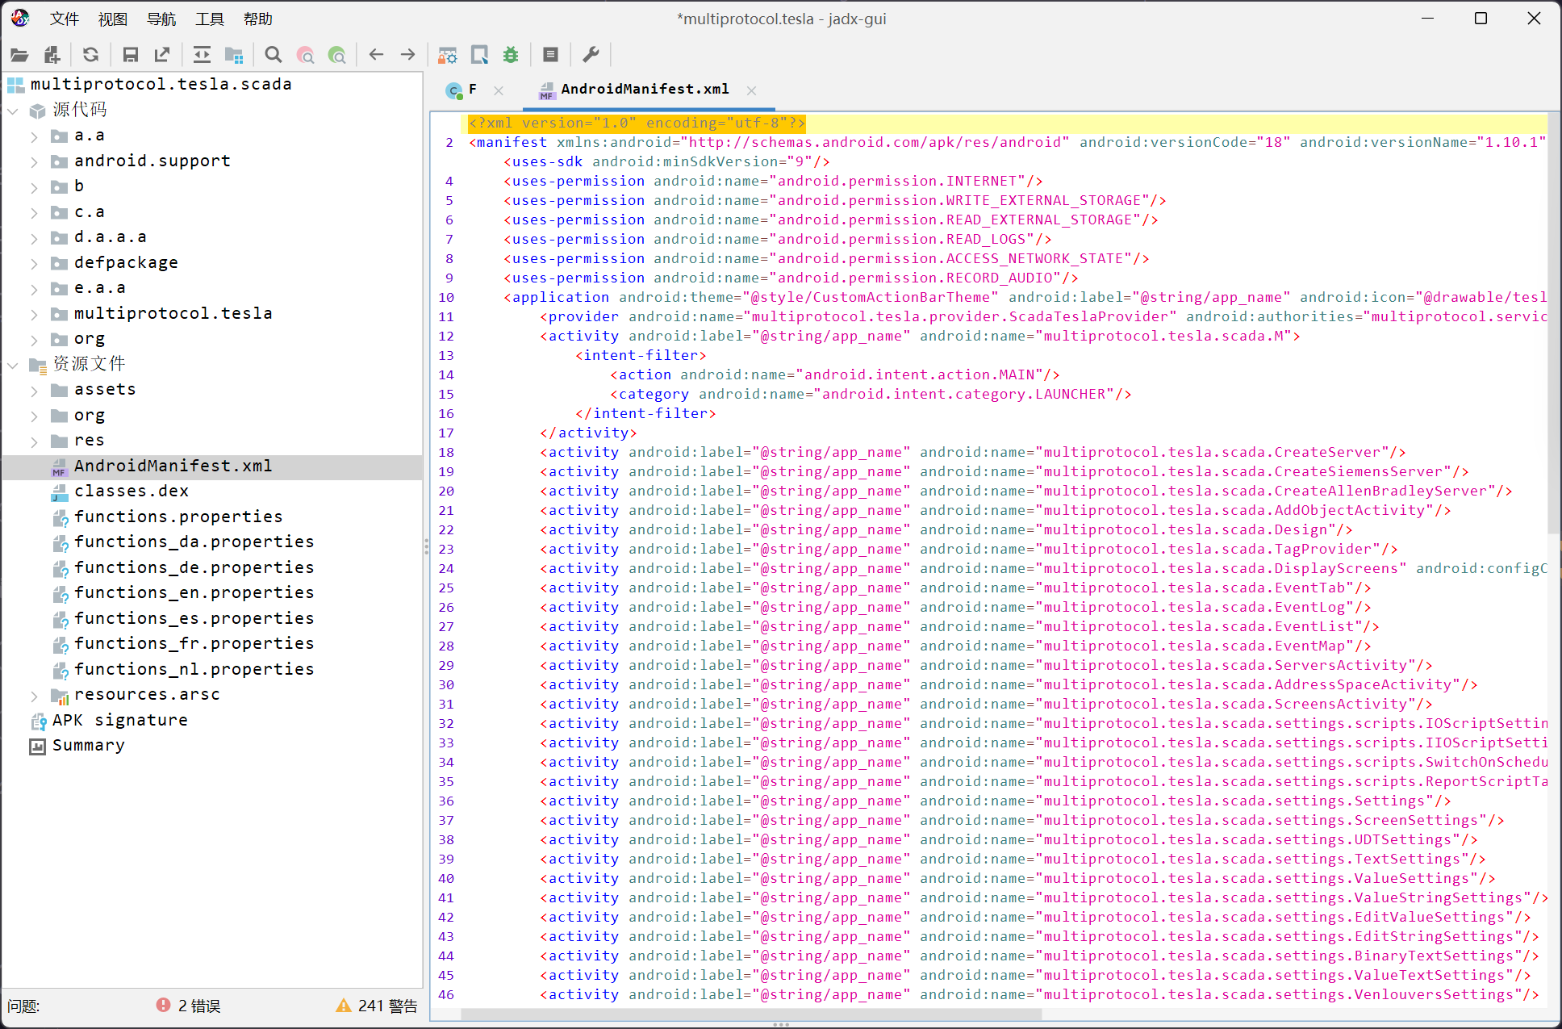Open the 视图 menu
This screenshot has height=1029, width=1562.
click(113, 19)
